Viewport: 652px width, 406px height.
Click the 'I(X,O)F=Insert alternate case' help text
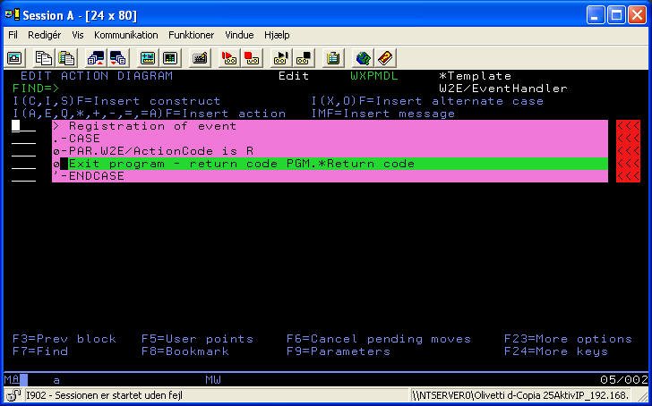pyautogui.click(x=427, y=101)
